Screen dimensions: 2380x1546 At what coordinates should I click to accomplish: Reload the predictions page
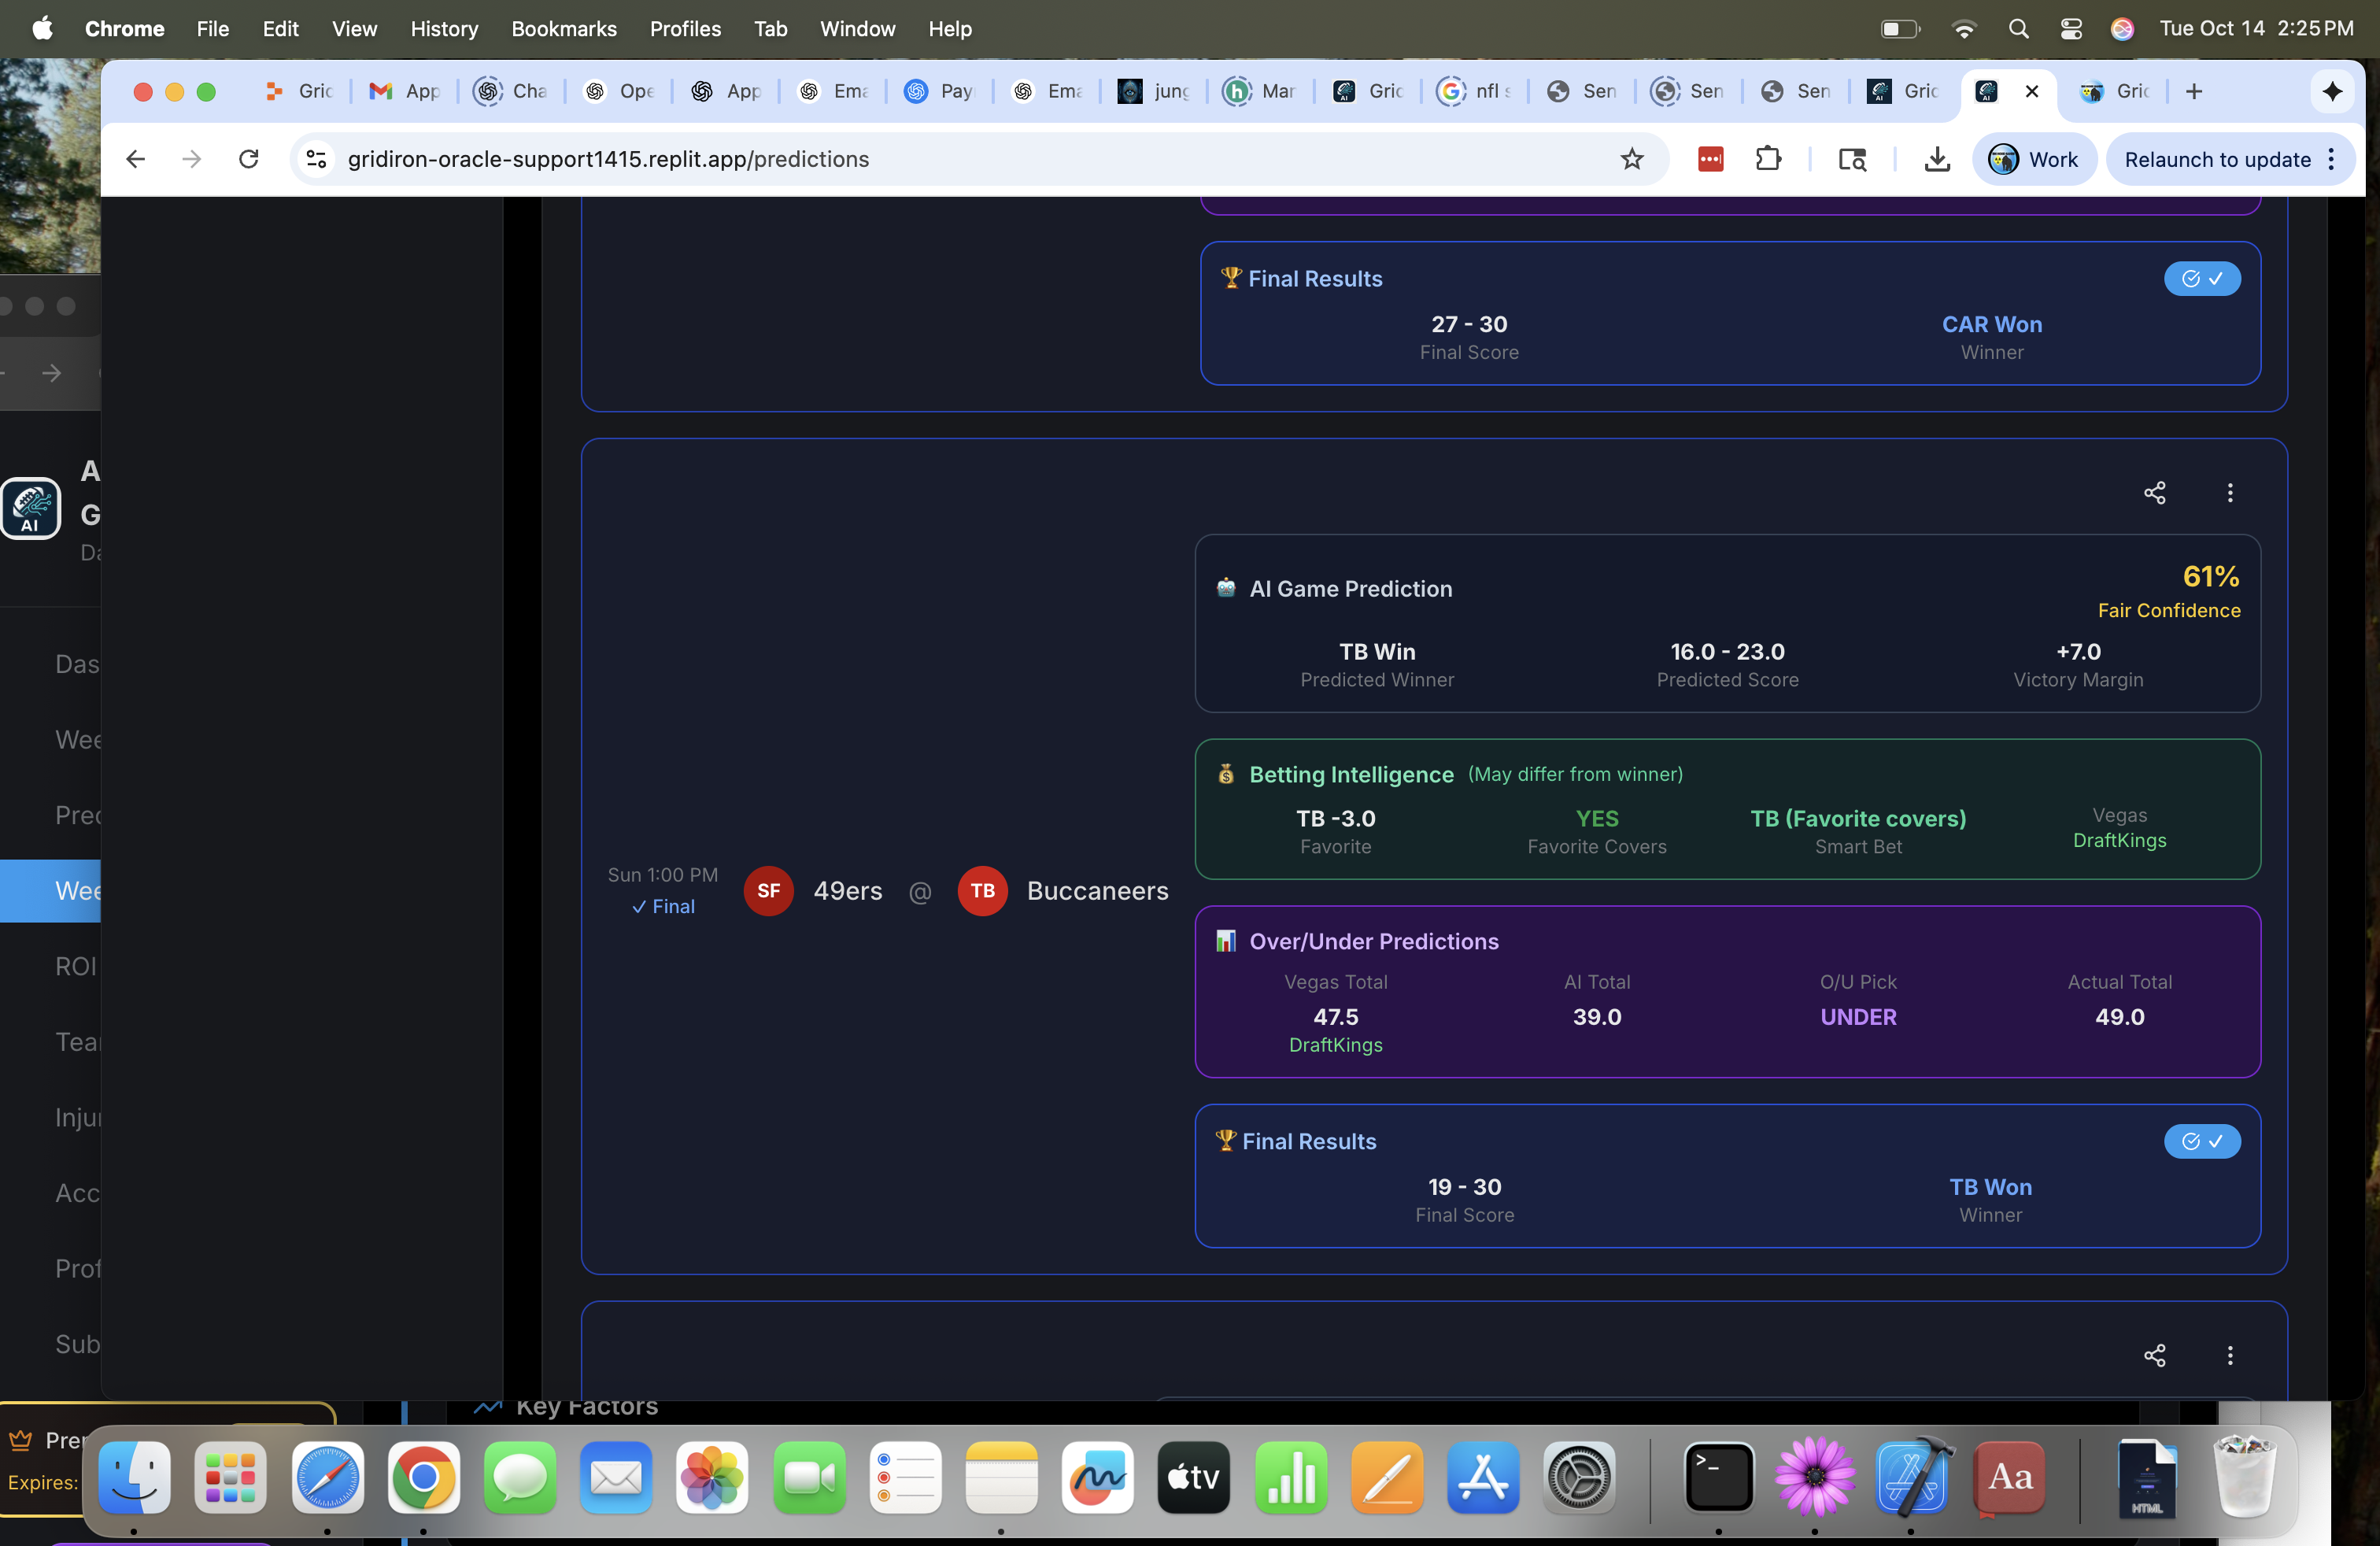(x=249, y=159)
